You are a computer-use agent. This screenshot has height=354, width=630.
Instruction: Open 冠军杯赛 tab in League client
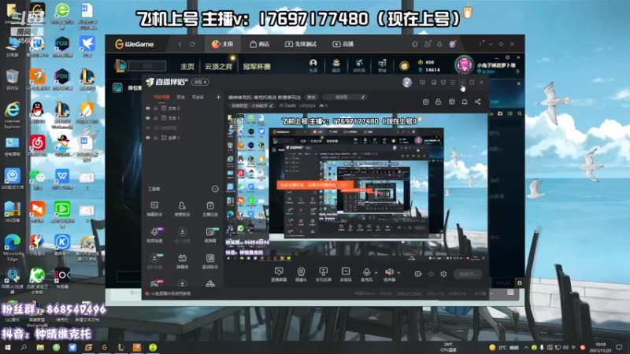257,67
